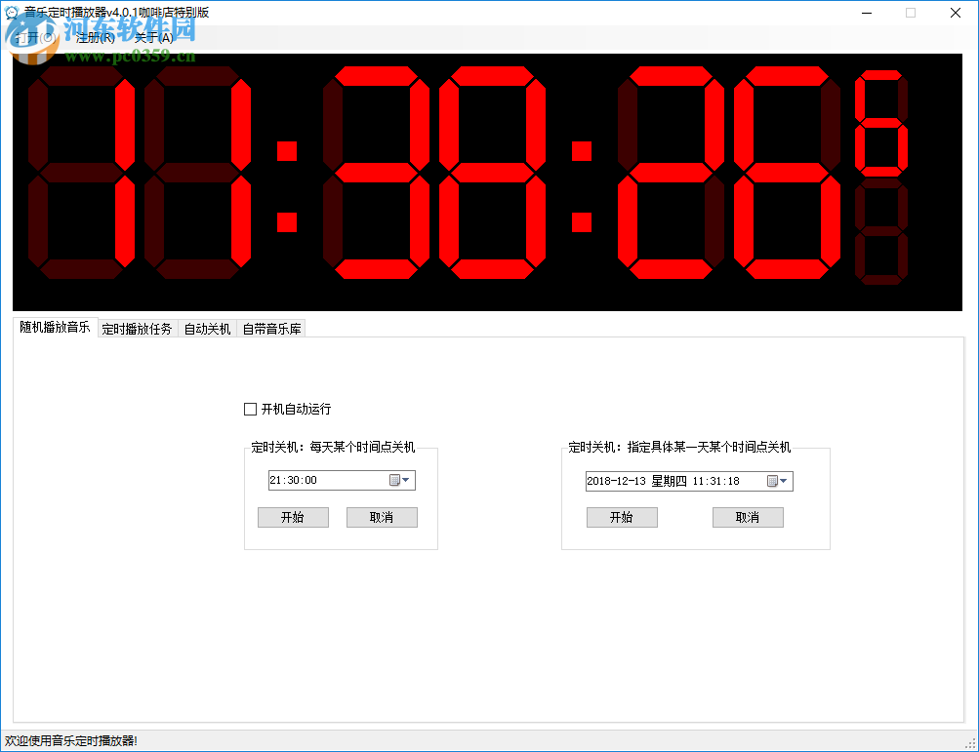979x752 pixels.
Task: Click 取消 under the specific date shutdown panel
Action: [748, 517]
